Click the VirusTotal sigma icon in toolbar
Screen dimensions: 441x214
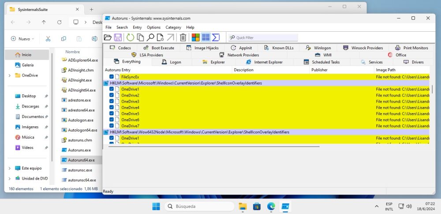point(216,37)
